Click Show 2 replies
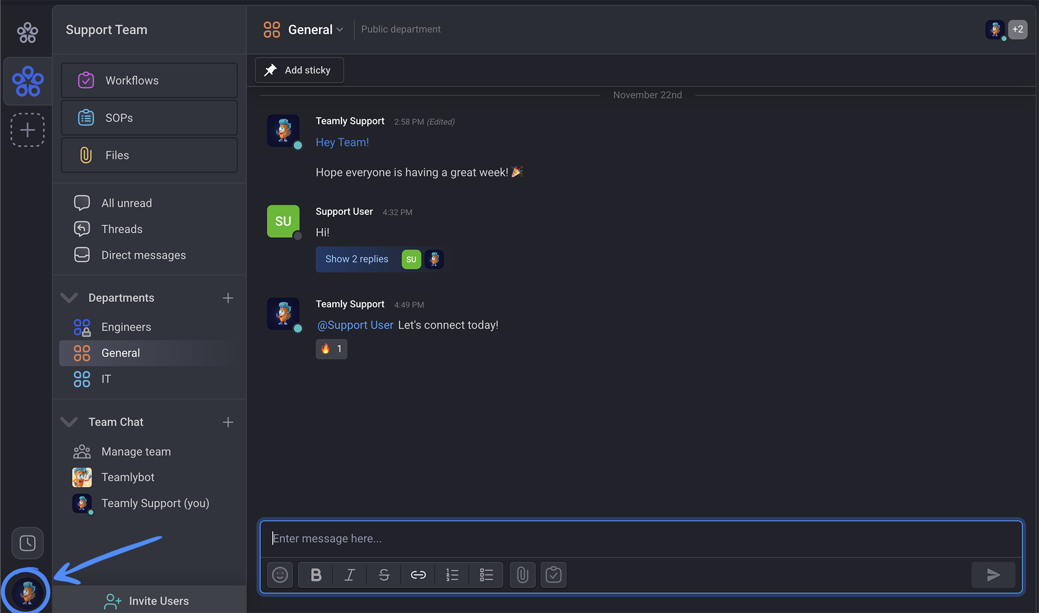Viewport: 1039px width, 613px height. [x=357, y=259]
